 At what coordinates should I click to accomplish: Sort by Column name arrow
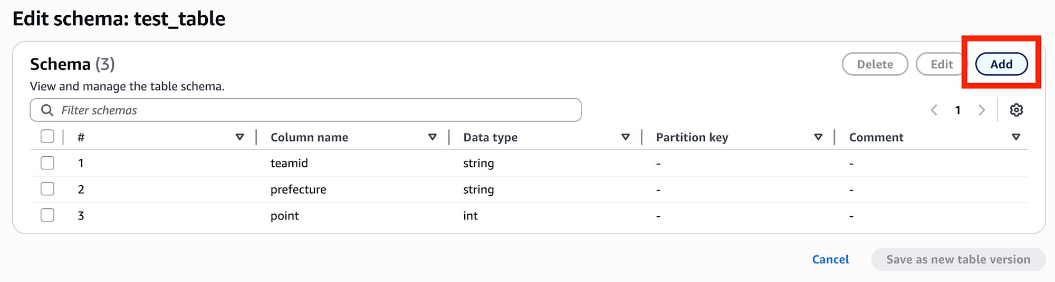point(433,137)
